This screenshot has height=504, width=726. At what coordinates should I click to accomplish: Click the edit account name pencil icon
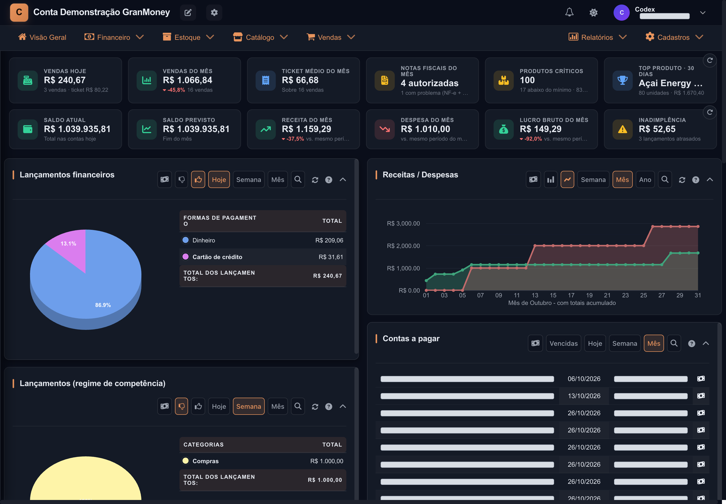pyautogui.click(x=188, y=13)
